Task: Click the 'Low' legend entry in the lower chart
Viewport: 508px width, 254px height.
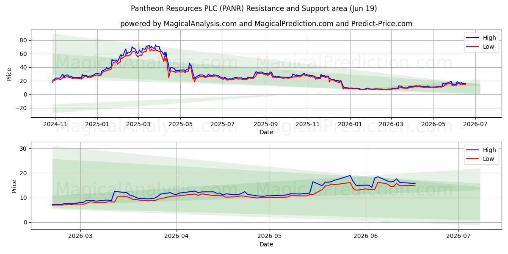Action: [489, 159]
